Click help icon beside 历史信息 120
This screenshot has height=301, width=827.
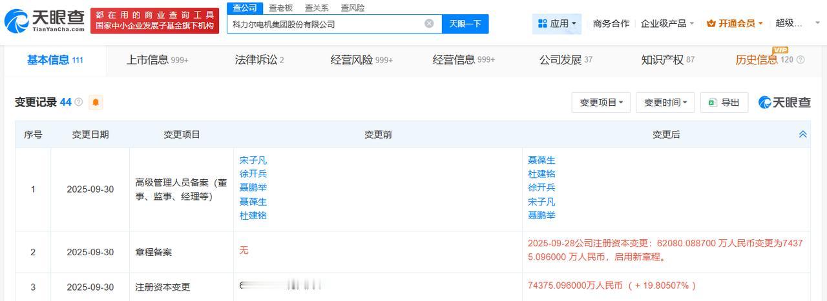[x=801, y=60]
